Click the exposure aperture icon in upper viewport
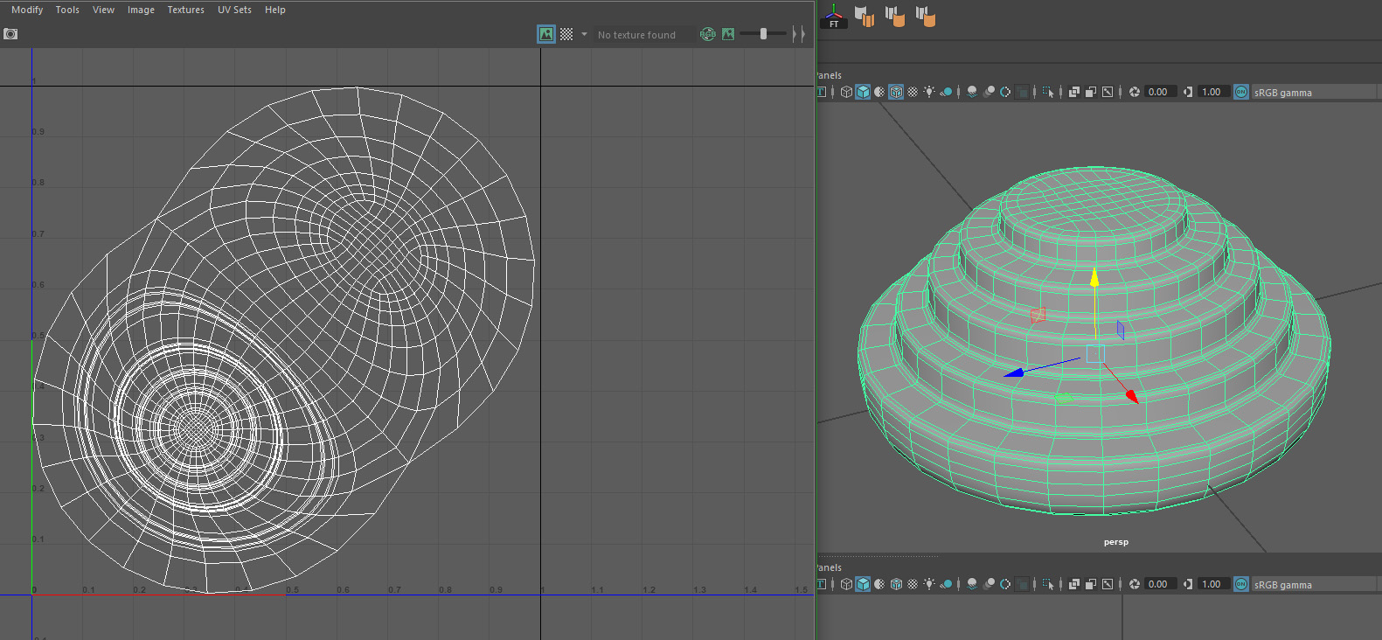Screen dimensions: 1382x640 click(x=1135, y=92)
